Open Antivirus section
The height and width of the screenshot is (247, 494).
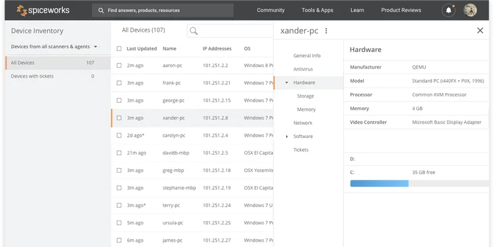click(x=303, y=69)
